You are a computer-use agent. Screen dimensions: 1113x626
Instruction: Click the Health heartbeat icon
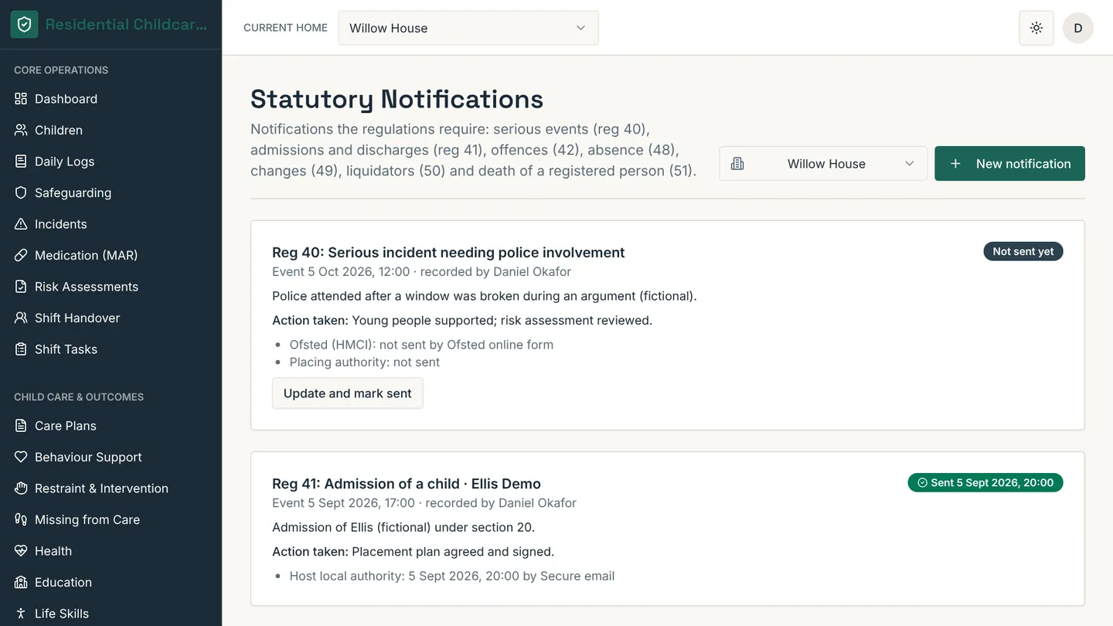[21, 551]
